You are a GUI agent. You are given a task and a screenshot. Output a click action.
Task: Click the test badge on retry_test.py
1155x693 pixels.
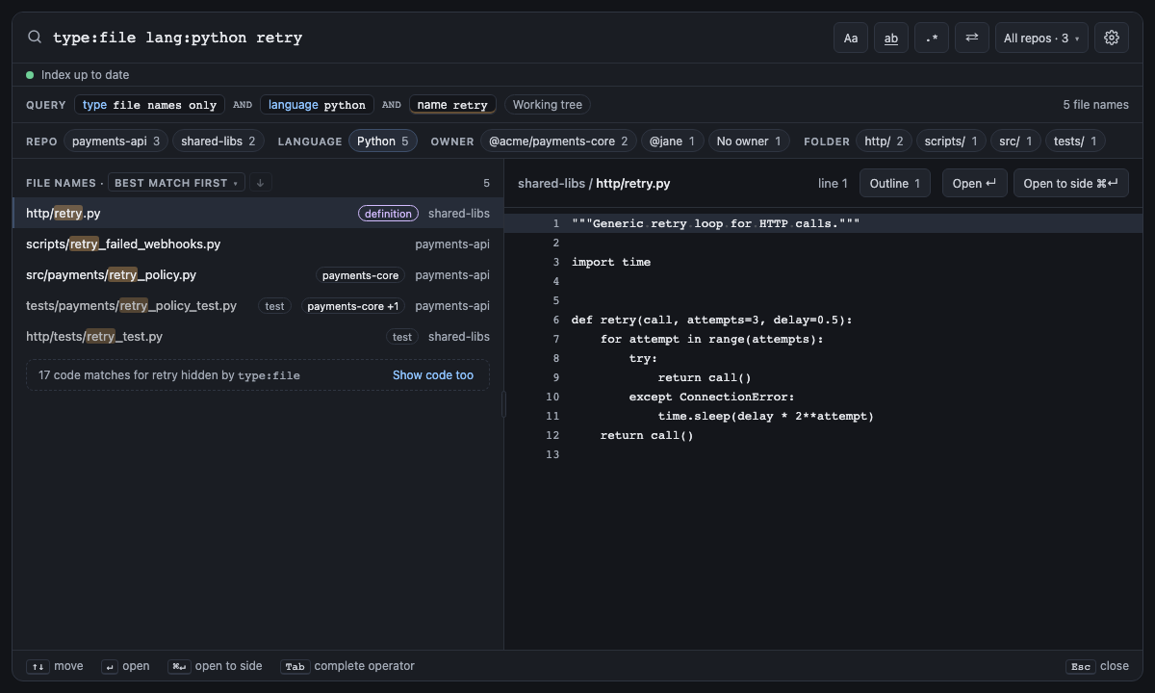pos(402,337)
